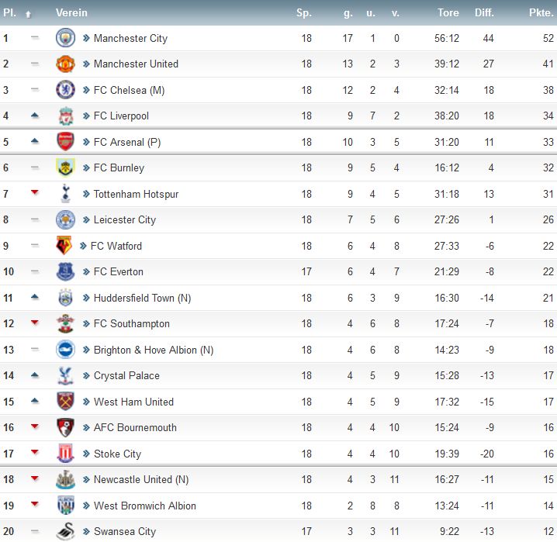Click the Manchester City club crest
Viewport: 557px width, 542px height.
[65, 38]
